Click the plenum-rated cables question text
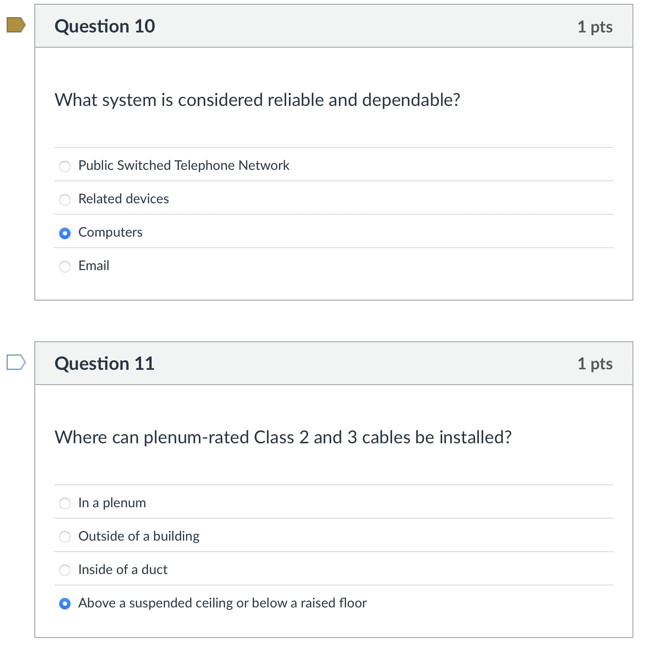 click(283, 437)
